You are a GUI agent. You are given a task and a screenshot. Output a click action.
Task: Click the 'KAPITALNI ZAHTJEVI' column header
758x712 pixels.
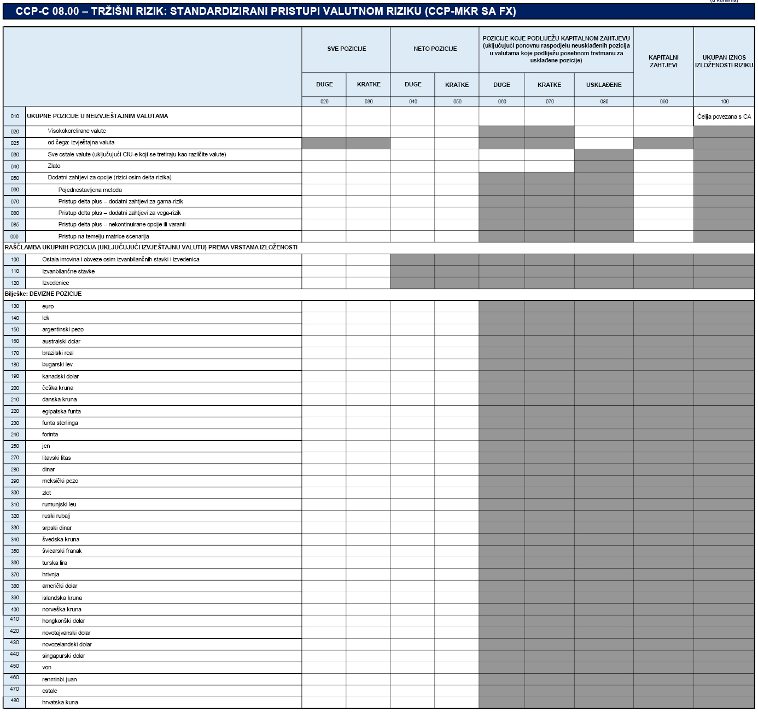click(x=663, y=61)
